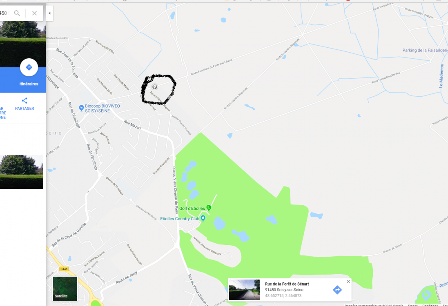448x306 pixels.
Task: Click the Golf d'Etiolles marker
Action: 209,208
